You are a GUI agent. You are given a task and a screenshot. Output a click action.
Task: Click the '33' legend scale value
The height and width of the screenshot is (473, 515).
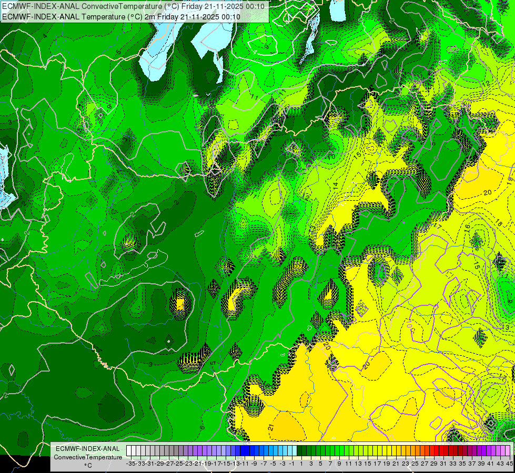tap(453, 464)
